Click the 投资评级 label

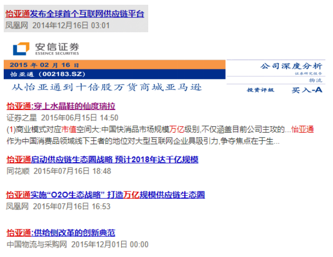[260, 90]
